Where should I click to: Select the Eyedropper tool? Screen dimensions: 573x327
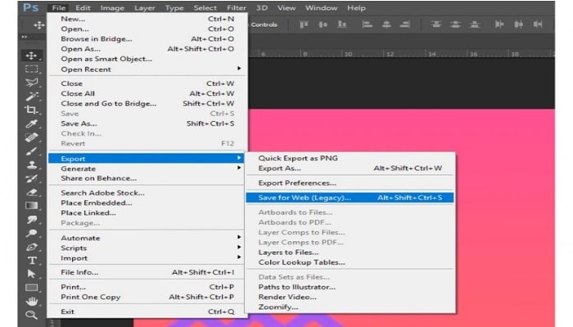(x=31, y=123)
